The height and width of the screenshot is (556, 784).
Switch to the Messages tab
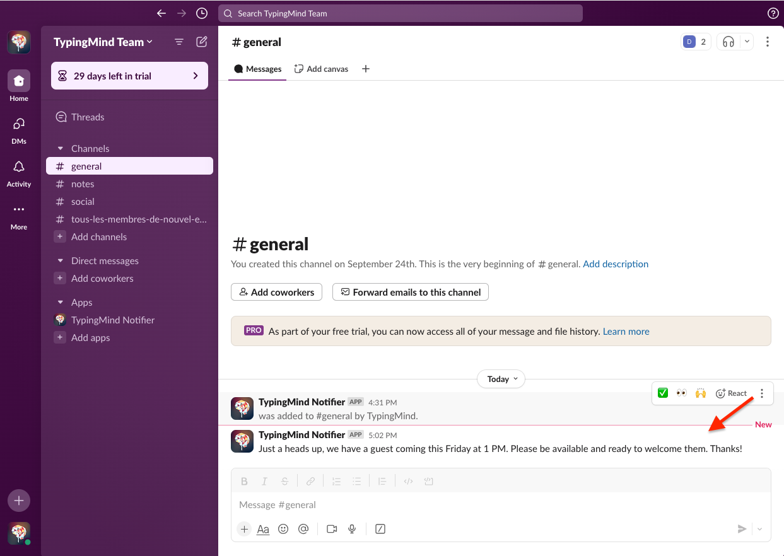[x=257, y=69]
